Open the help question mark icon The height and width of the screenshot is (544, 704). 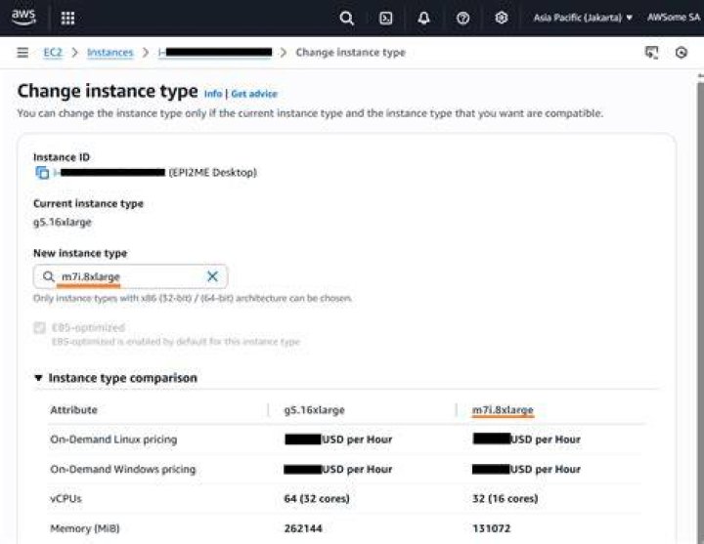coord(462,18)
